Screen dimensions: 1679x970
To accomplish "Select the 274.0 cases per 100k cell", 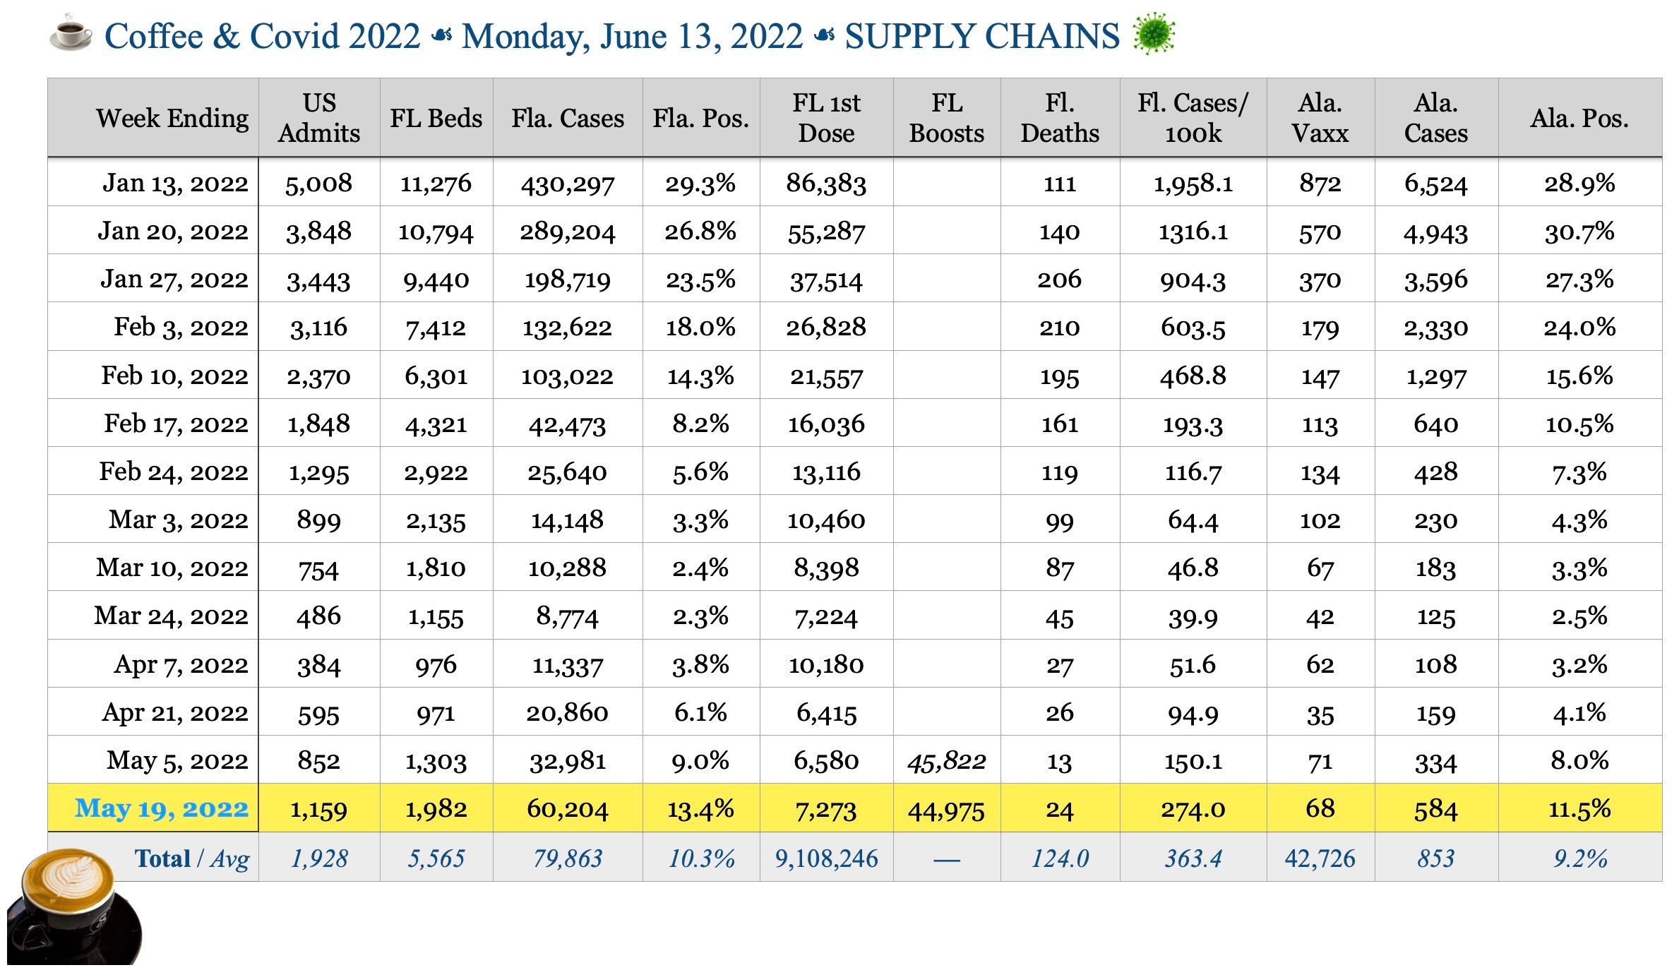I will 1193,809.
